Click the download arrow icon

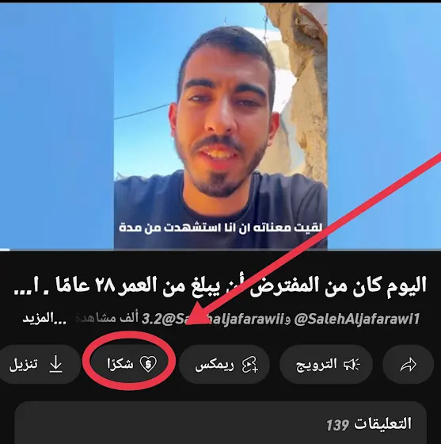(x=55, y=365)
